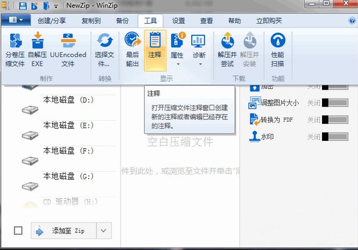Select CD 驱动器 (H:) entry
The image size is (358, 250).
[x=71, y=202]
